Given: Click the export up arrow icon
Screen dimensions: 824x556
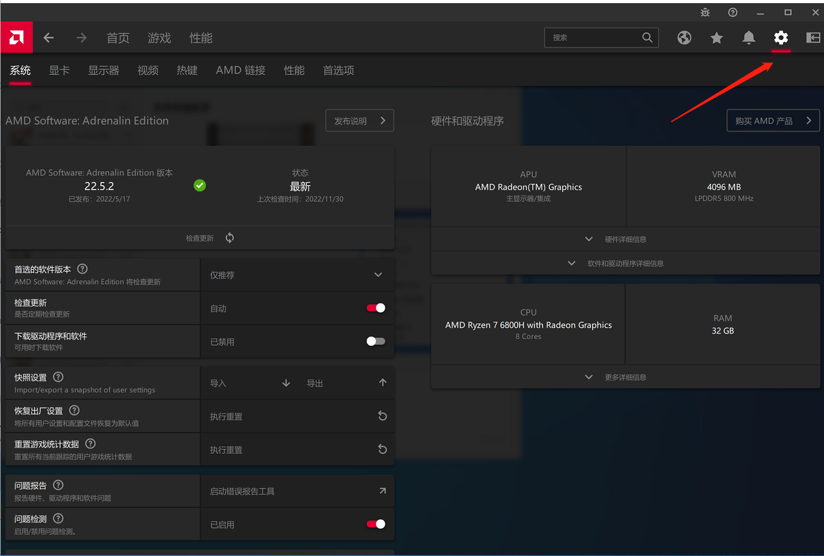Looking at the screenshot, I should 383,382.
